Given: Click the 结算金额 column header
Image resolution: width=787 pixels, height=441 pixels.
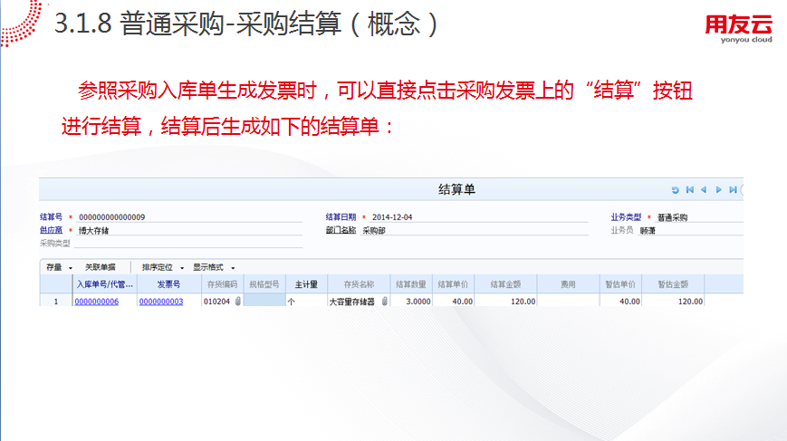Looking at the screenshot, I should (506, 284).
